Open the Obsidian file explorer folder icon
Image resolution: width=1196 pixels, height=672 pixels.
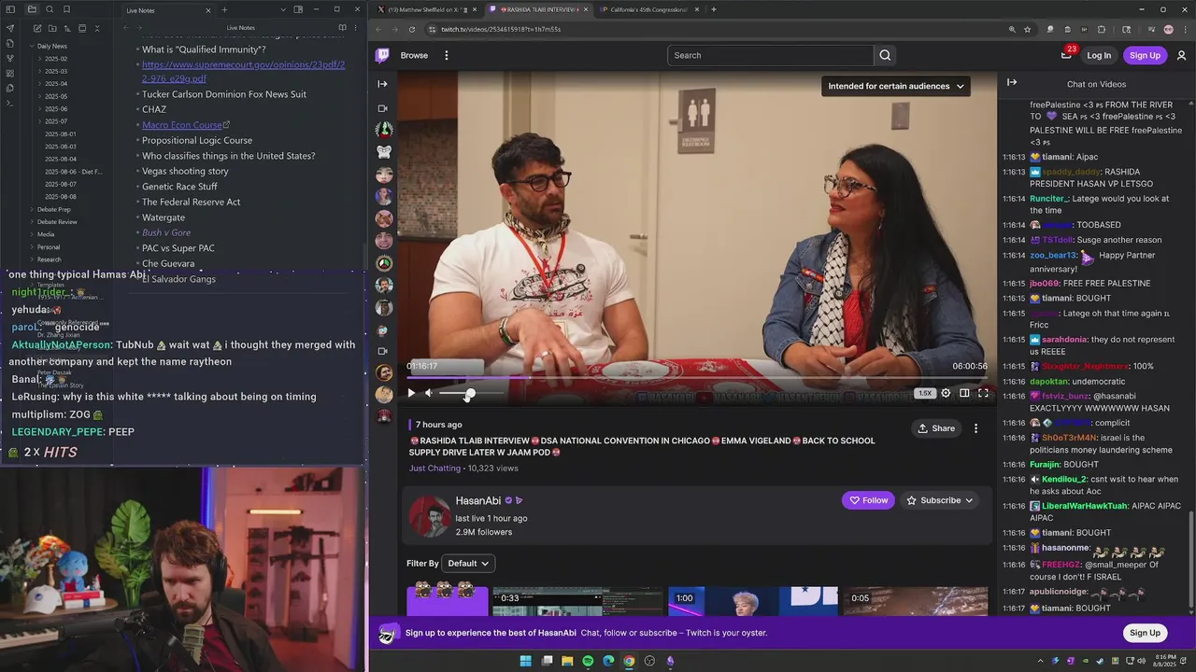pos(32,9)
